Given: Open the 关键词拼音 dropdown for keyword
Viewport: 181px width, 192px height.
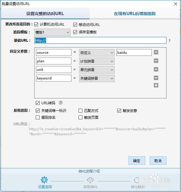Looking at the screenshot, I should 97,78.
